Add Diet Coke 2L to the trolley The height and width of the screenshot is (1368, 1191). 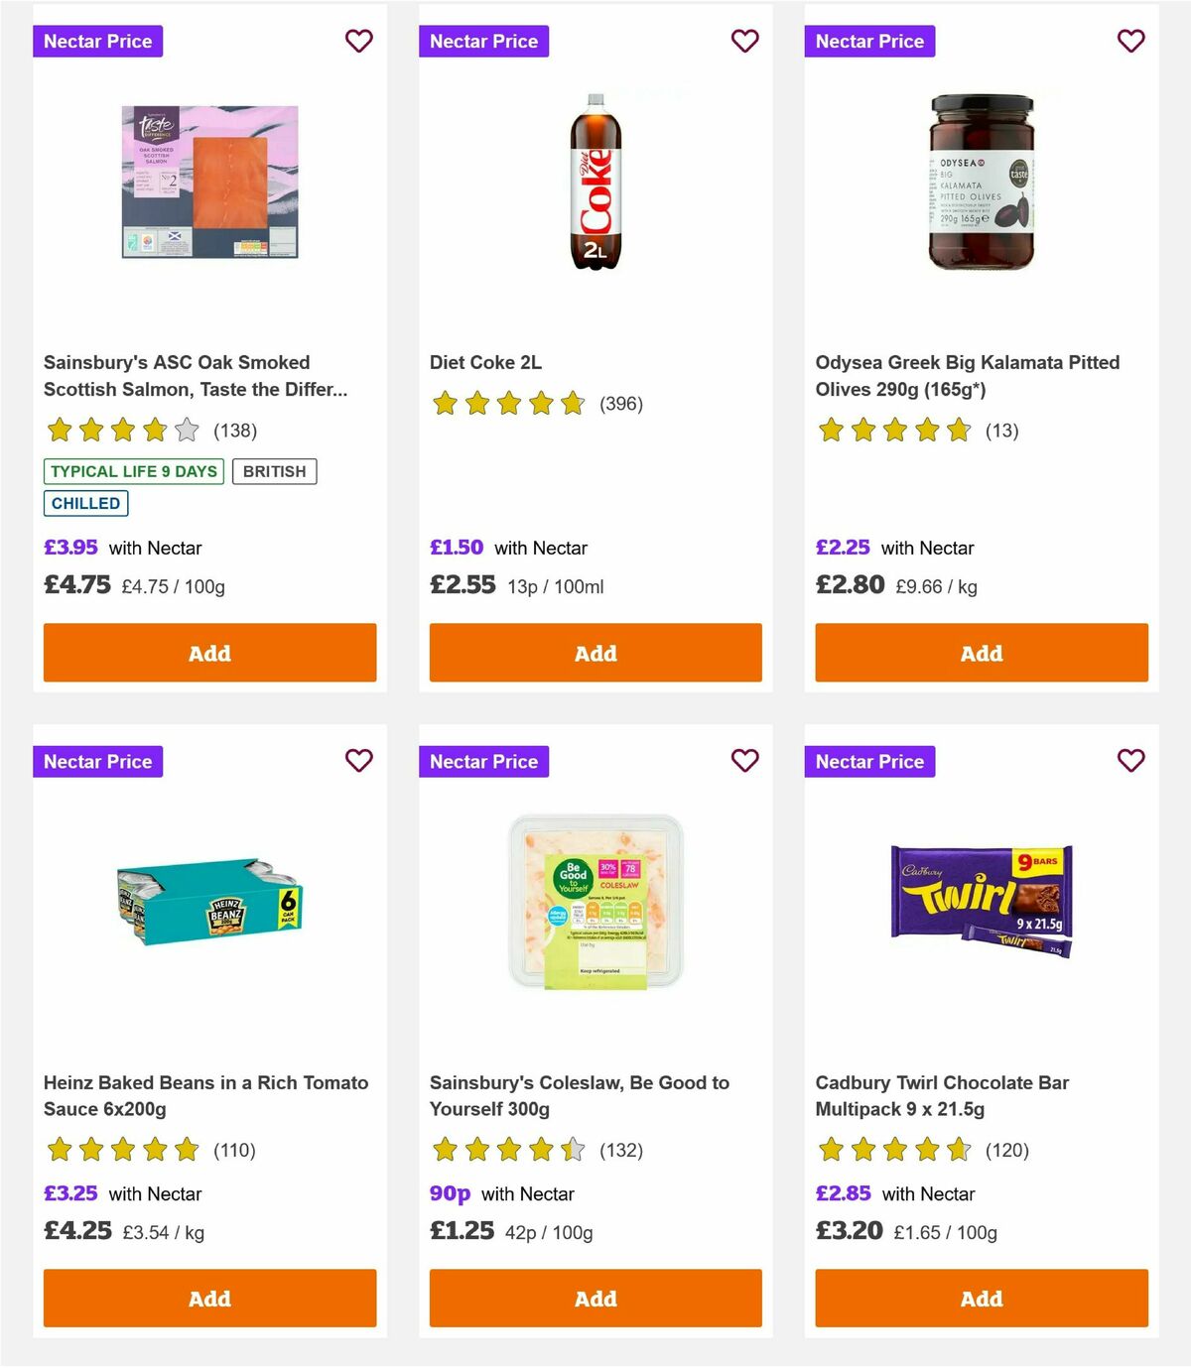coord(595,653)
